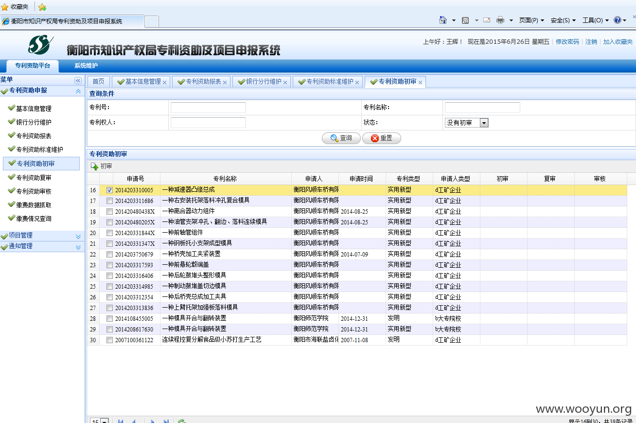Click the 加入收藏夹 link

618,42
